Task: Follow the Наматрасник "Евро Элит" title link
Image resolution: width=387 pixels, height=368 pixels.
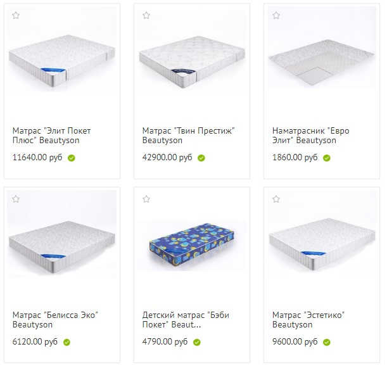Action: coord(310,136)
